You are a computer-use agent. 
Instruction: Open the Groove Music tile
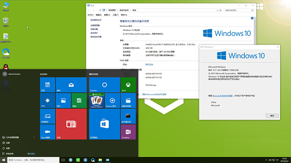click(112, 101)
